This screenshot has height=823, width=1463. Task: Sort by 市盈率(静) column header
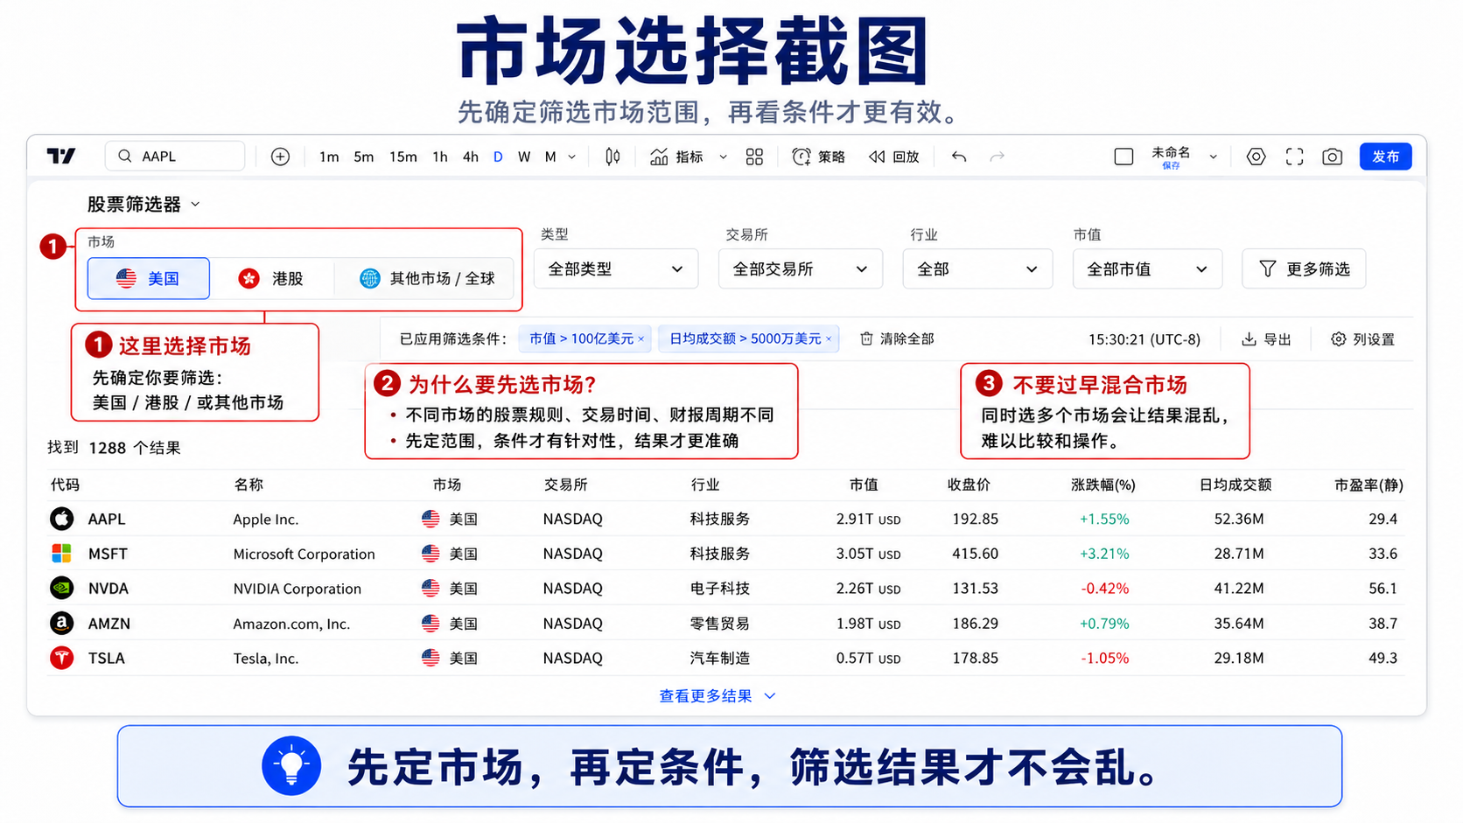pos(1368,485)
